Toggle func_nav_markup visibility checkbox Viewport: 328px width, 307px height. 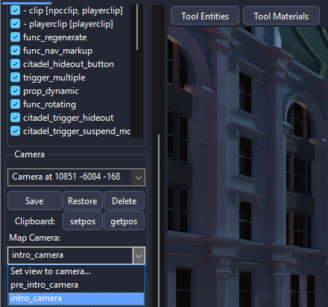[15, 51]
